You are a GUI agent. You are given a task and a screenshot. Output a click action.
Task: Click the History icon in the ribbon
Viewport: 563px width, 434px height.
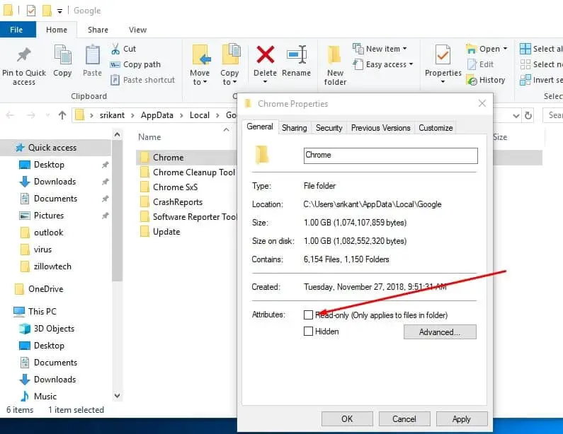(x=472, y=80)
